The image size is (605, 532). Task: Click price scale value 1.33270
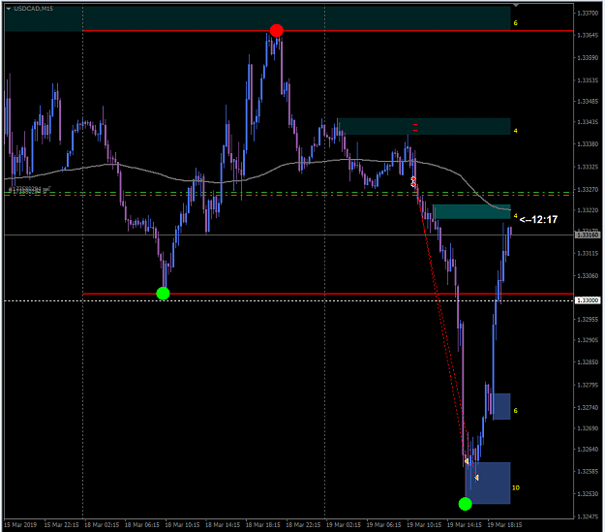tap(588, 189)
